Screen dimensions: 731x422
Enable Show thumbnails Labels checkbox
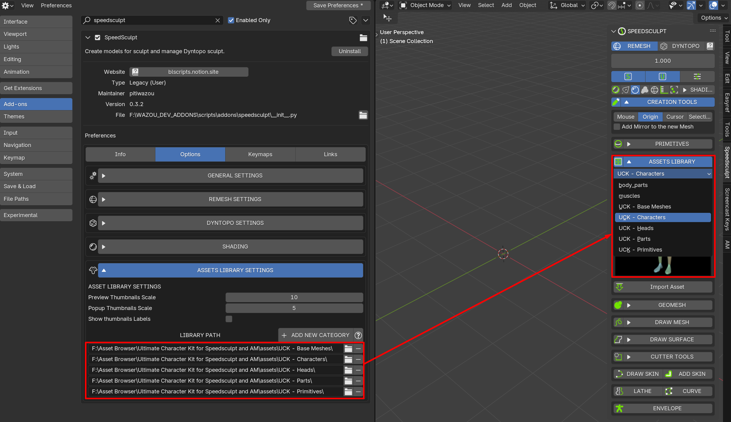(x=229, y=319)
